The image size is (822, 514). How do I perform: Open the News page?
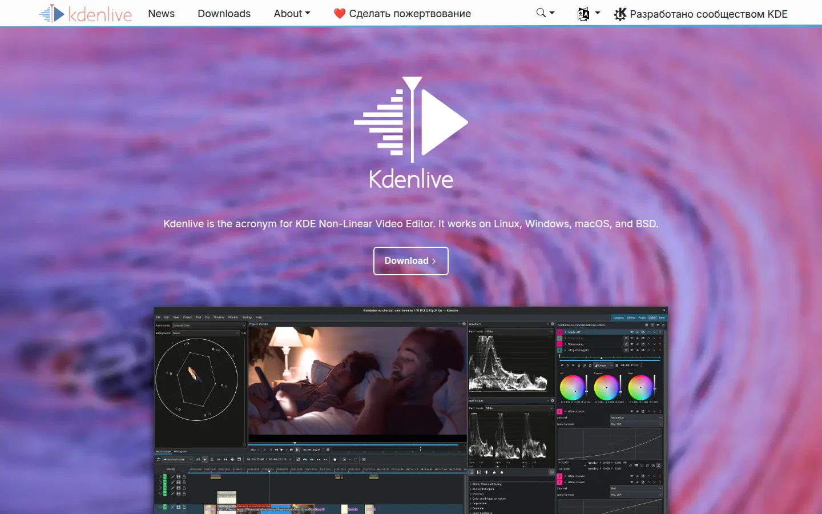click(162, 13)
